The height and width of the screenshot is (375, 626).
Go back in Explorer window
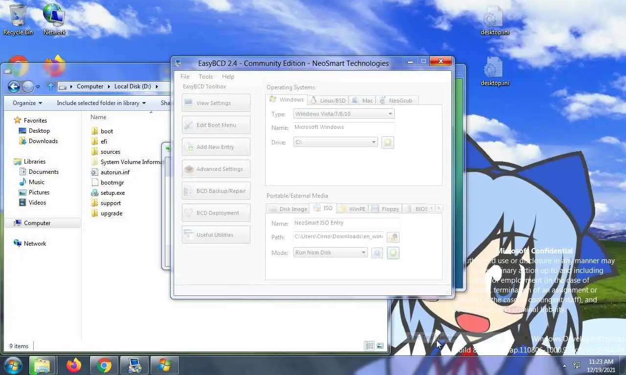14,87
